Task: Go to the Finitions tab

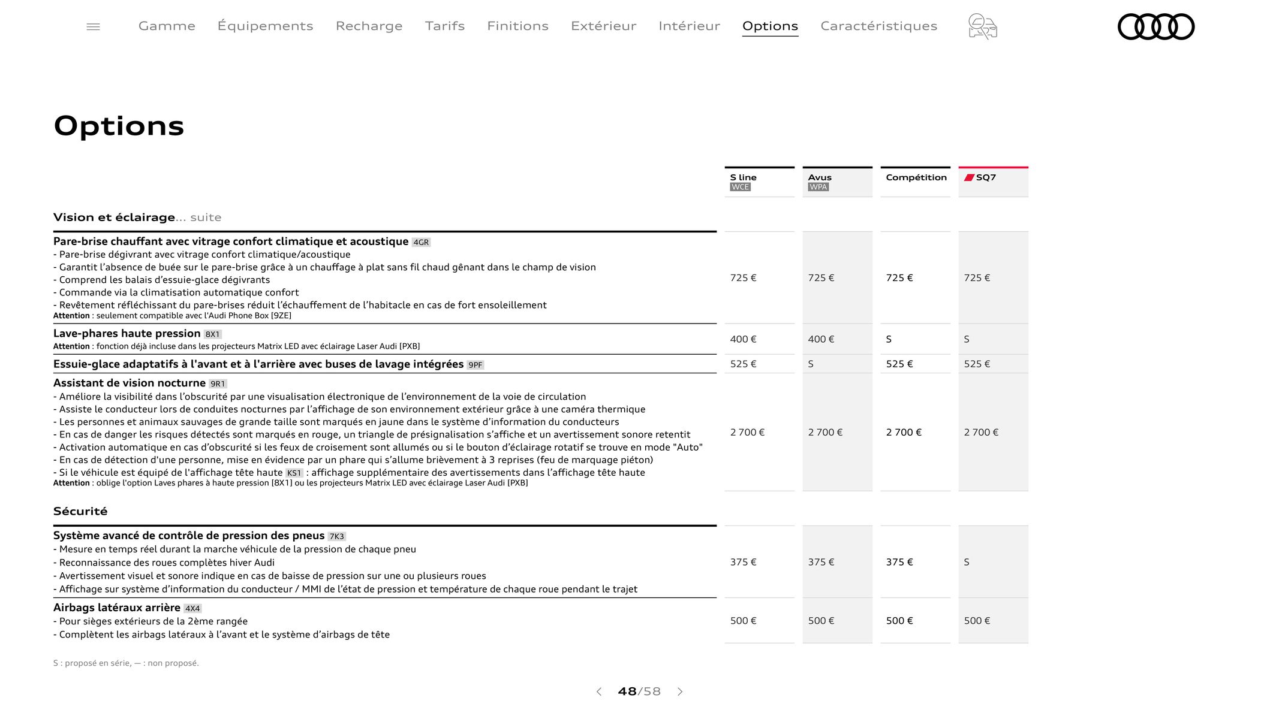Action: tap(517, 26)
